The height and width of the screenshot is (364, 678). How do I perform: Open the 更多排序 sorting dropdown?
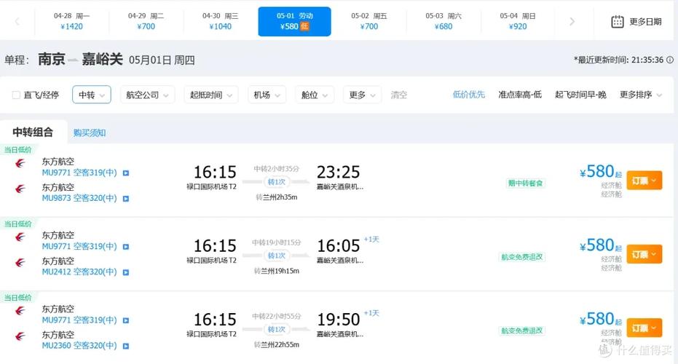pos(640,95)
